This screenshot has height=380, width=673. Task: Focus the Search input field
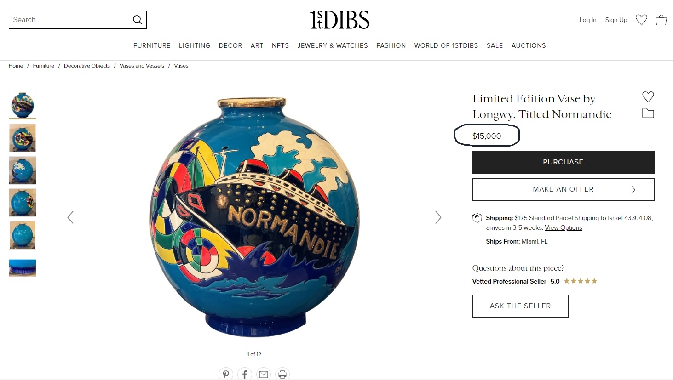(x=70, y=20)
